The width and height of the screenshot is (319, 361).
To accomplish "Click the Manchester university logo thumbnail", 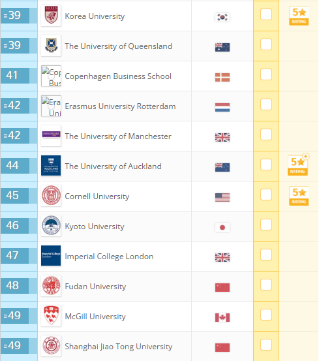I will click(51, 136).
